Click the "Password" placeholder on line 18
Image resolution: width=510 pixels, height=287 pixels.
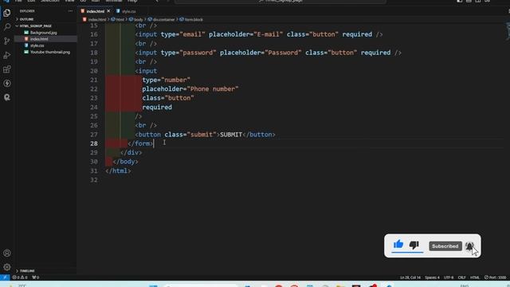(283, 53)
